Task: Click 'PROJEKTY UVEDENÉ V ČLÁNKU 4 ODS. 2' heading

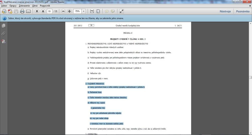Action: point(128,39)
